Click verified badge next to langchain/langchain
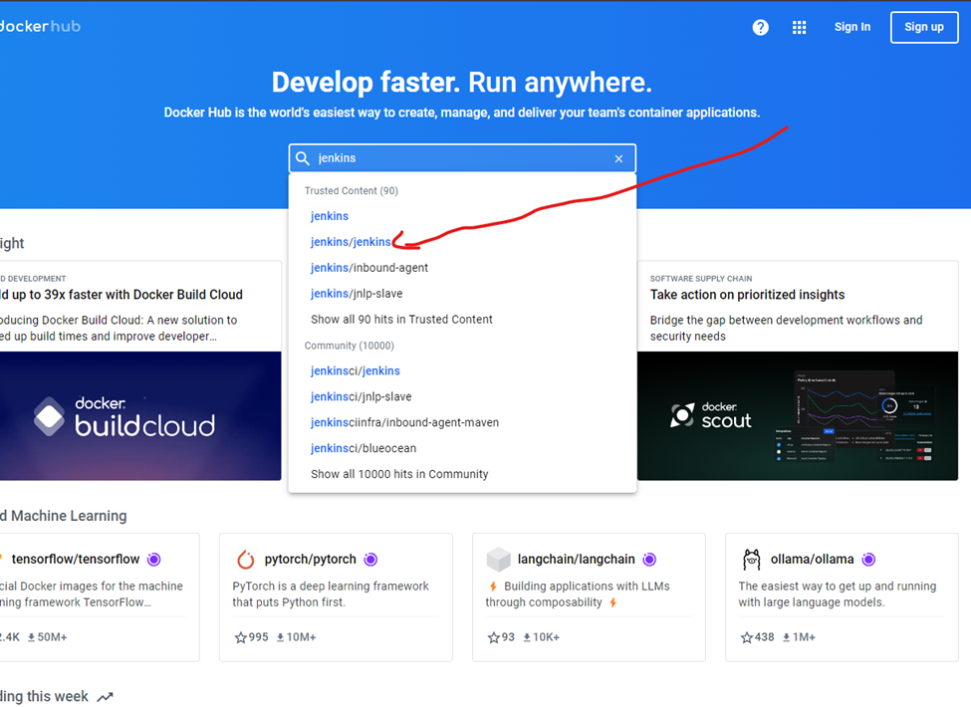971x707 pixels. point(649,559)
